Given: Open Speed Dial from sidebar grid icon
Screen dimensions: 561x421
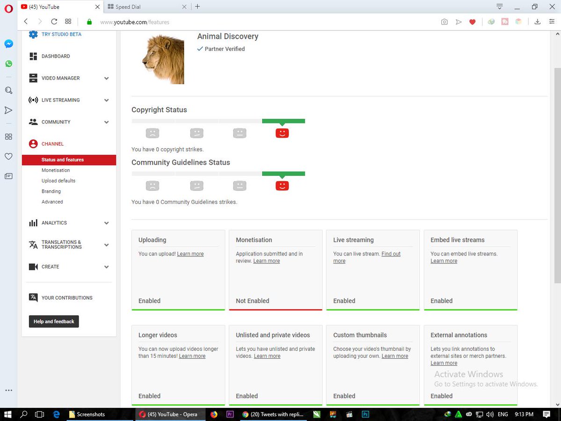Looking at the screenshot, I should pos(8,137).
